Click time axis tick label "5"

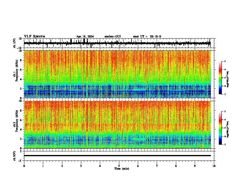119,166
